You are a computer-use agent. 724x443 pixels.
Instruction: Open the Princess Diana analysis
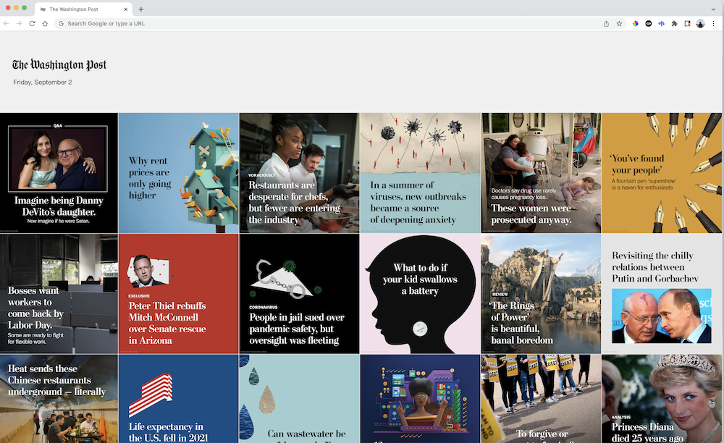(x=662, y=399)
